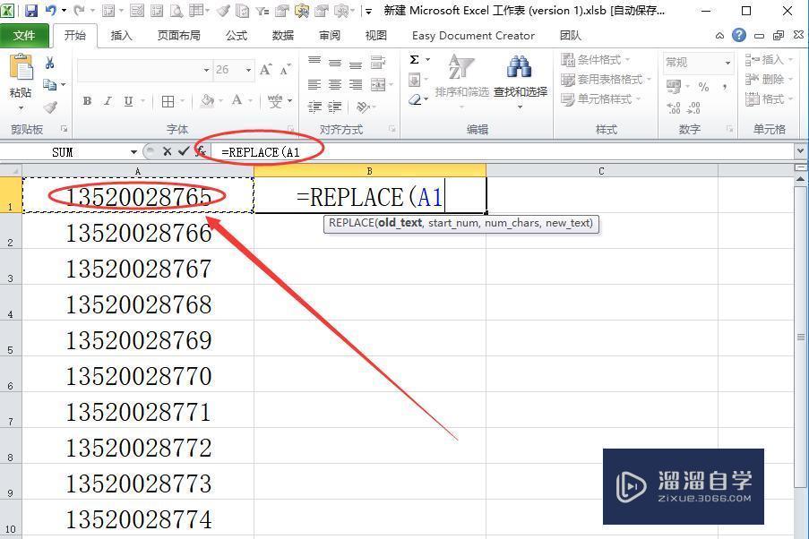Open 条件格式 conditional formatting
809x539 pixels.
click(x=598, y=57)
